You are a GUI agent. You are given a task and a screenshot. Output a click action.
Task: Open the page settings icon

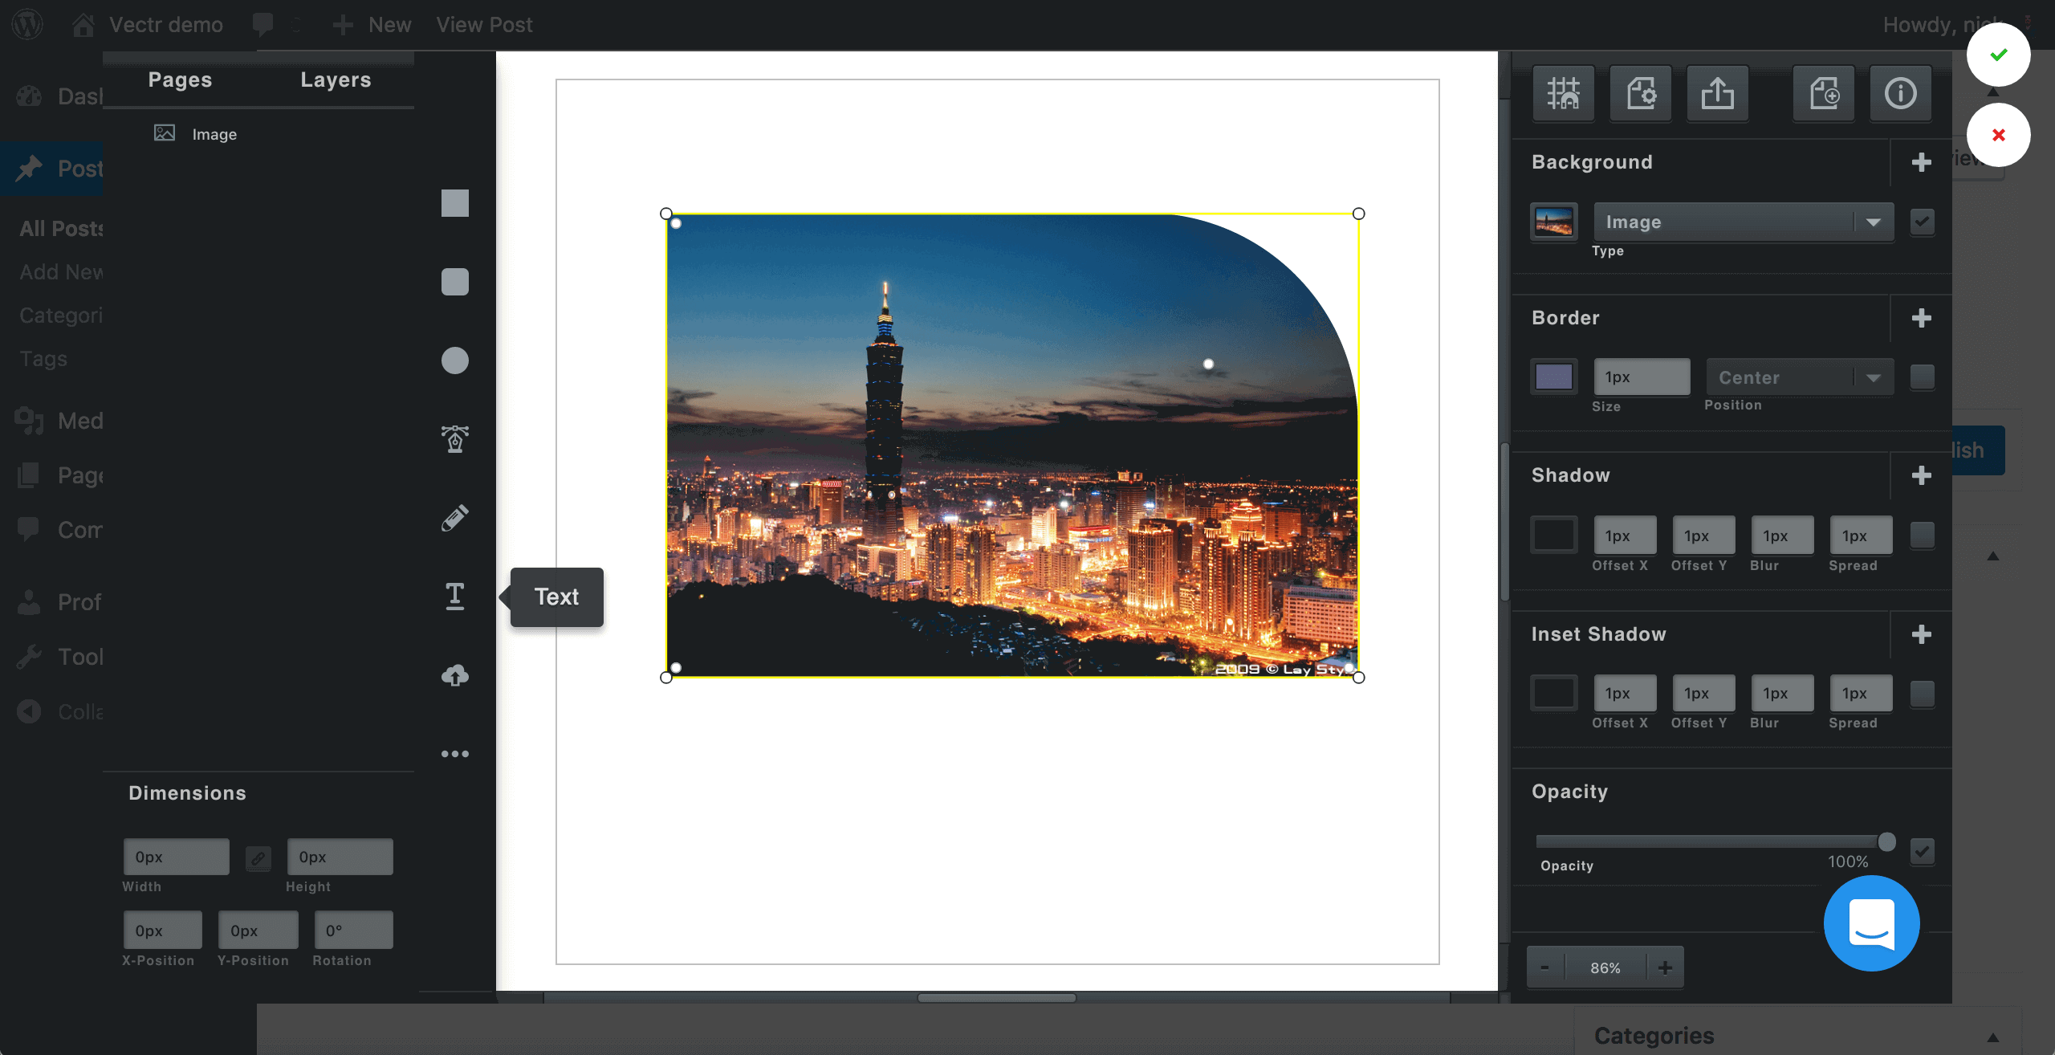pos(1641,93)
